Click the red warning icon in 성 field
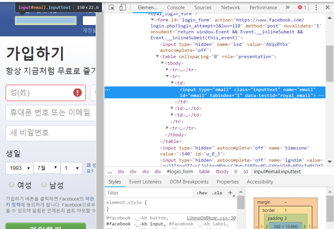This screenshot has height=229, width=334. 77,92
